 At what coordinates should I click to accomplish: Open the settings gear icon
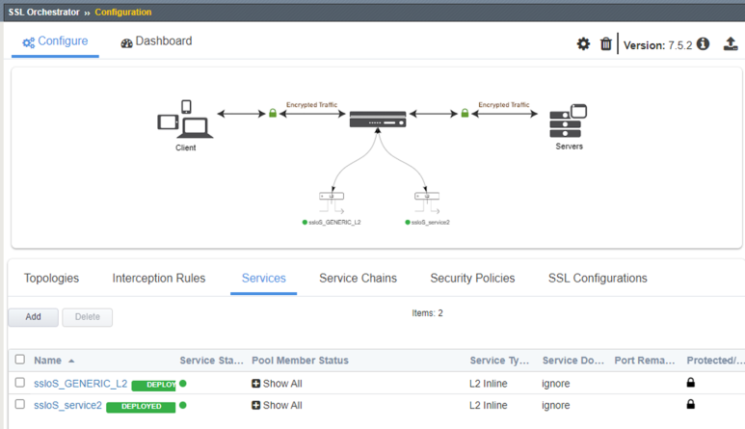pyautogui.click(x=583, y=44)
